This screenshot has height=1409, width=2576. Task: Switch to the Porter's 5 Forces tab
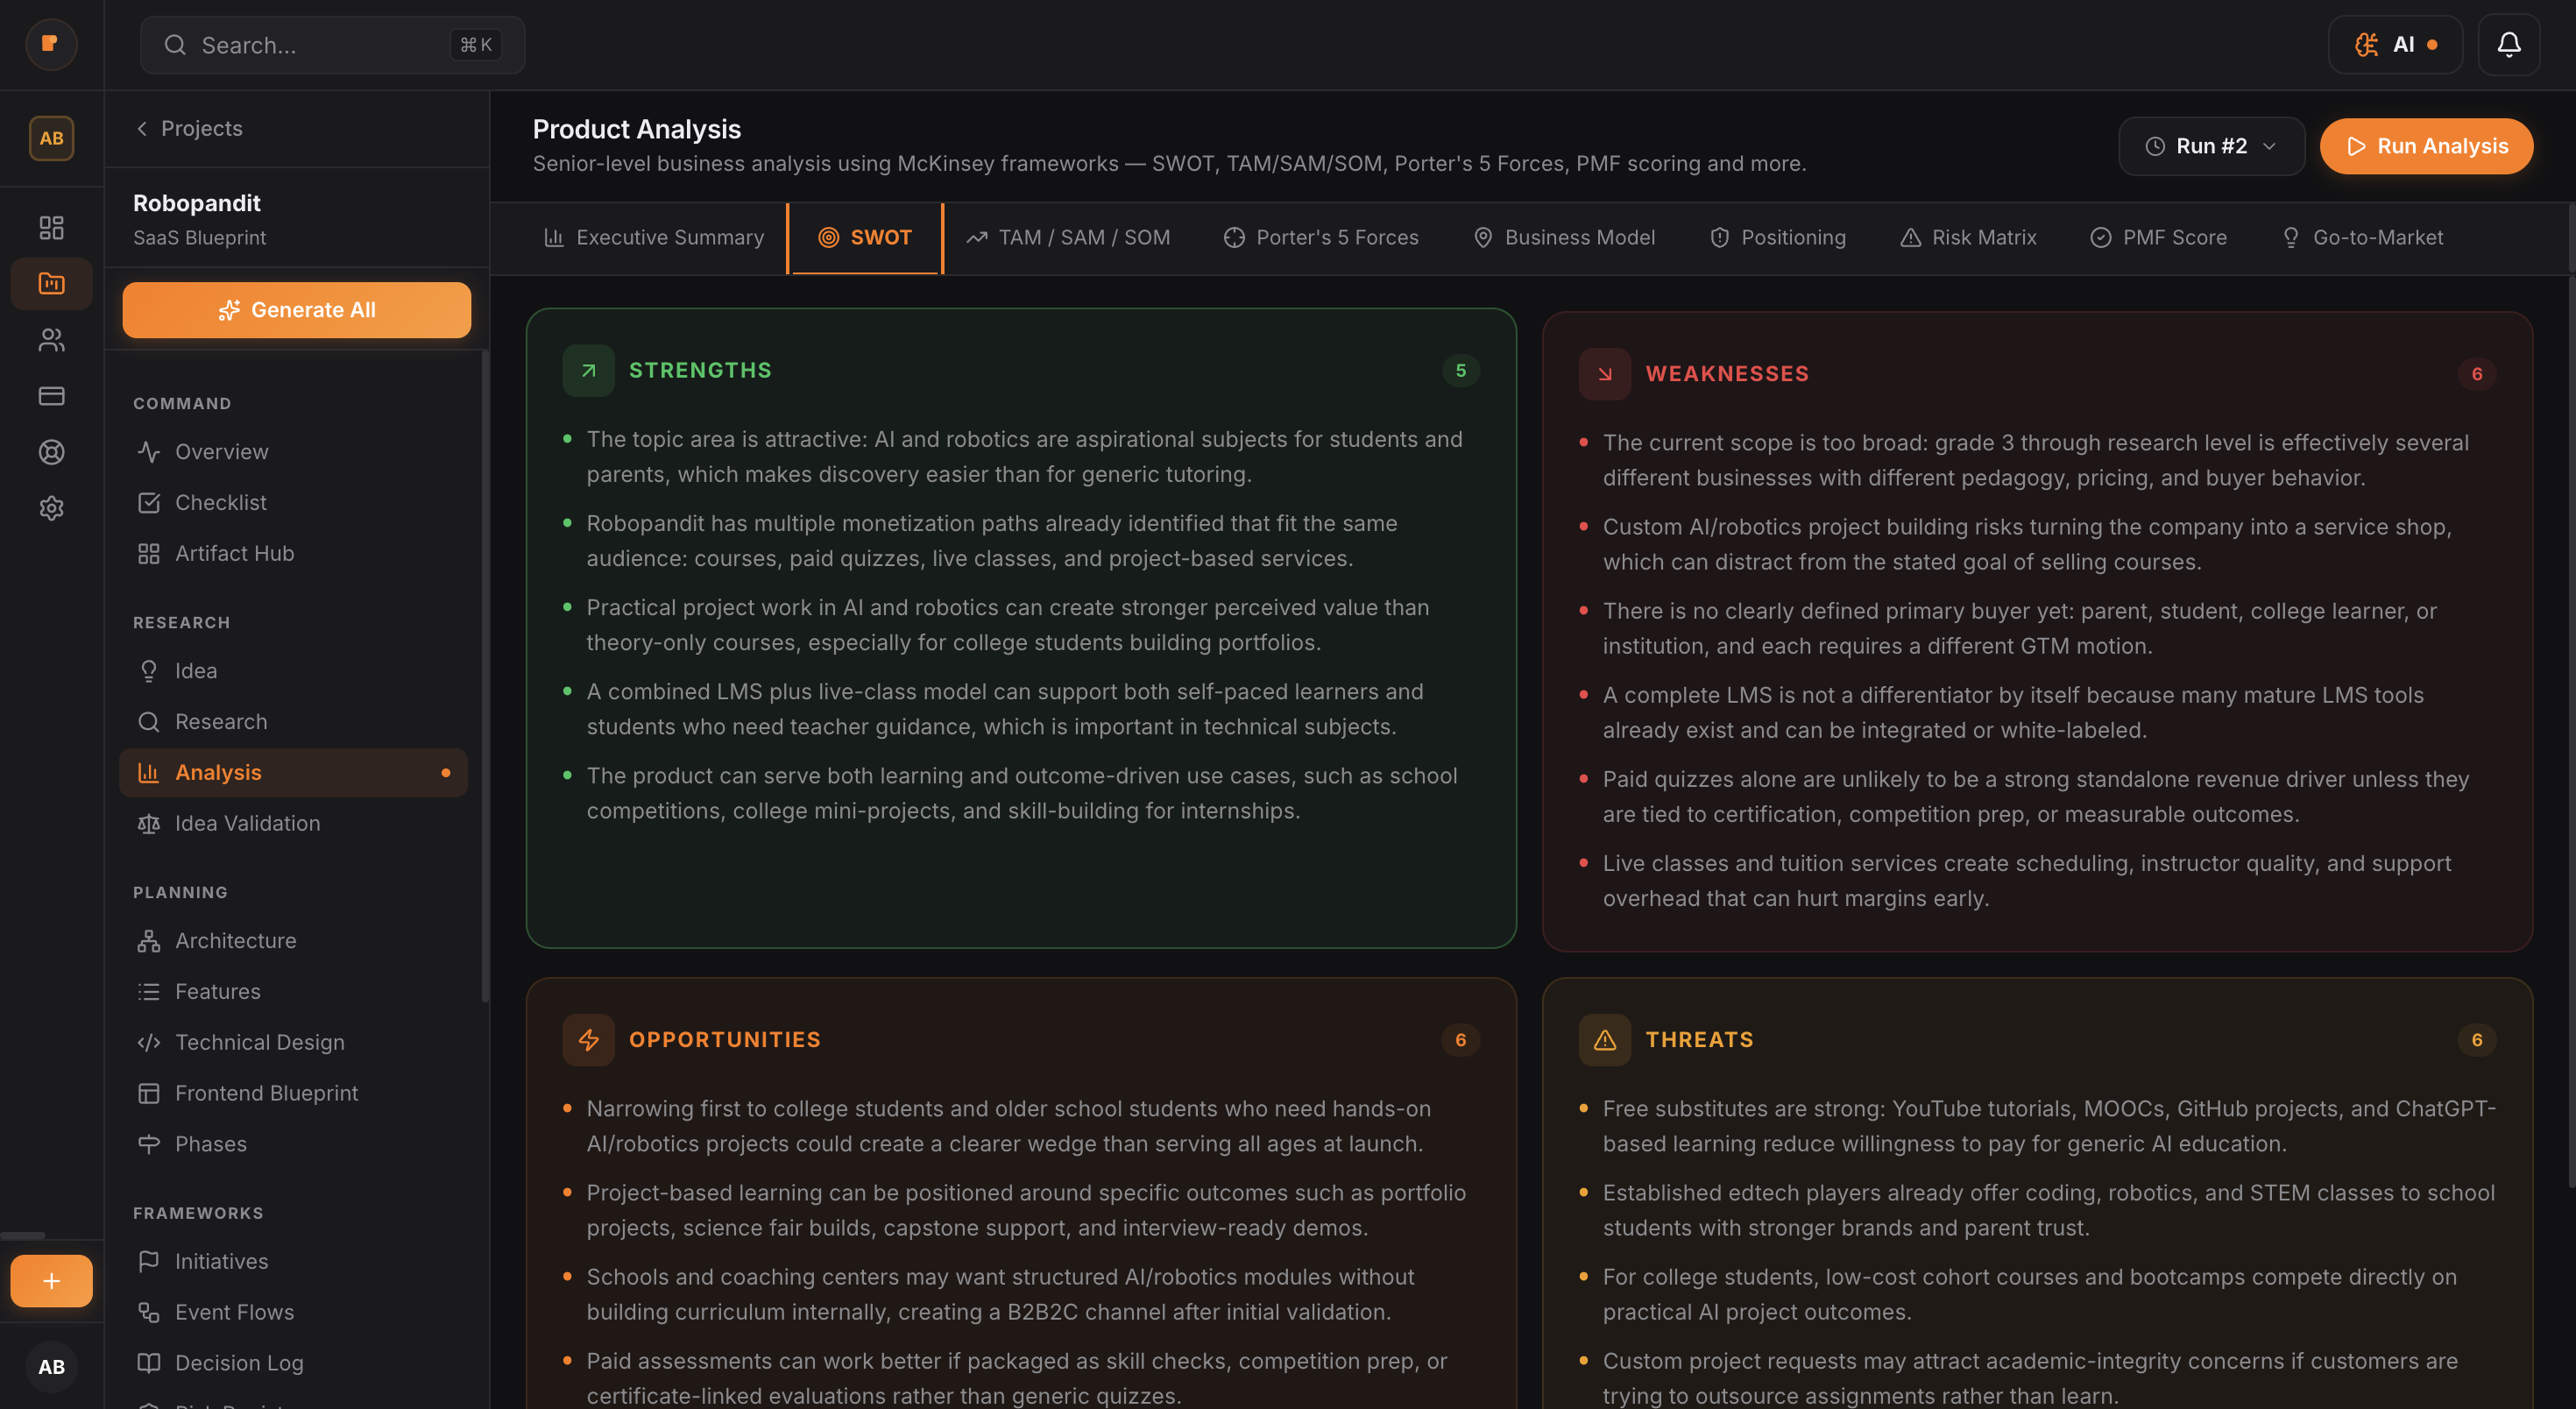pos(1321,238)
